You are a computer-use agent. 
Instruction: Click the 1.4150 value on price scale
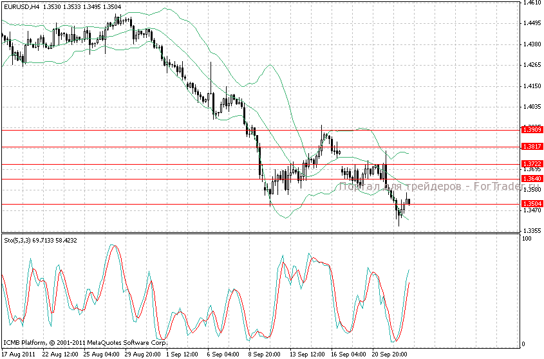[531, 86]
